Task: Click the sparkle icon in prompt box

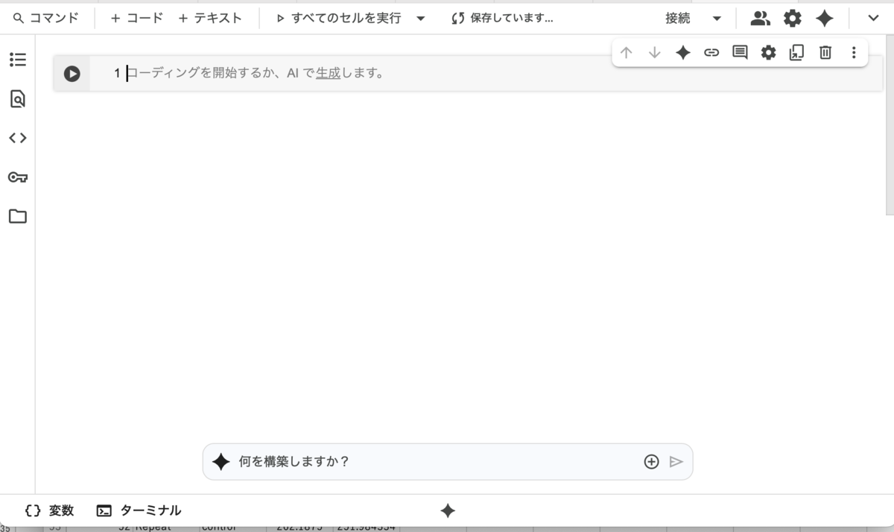Action: (x=221, y=462)
